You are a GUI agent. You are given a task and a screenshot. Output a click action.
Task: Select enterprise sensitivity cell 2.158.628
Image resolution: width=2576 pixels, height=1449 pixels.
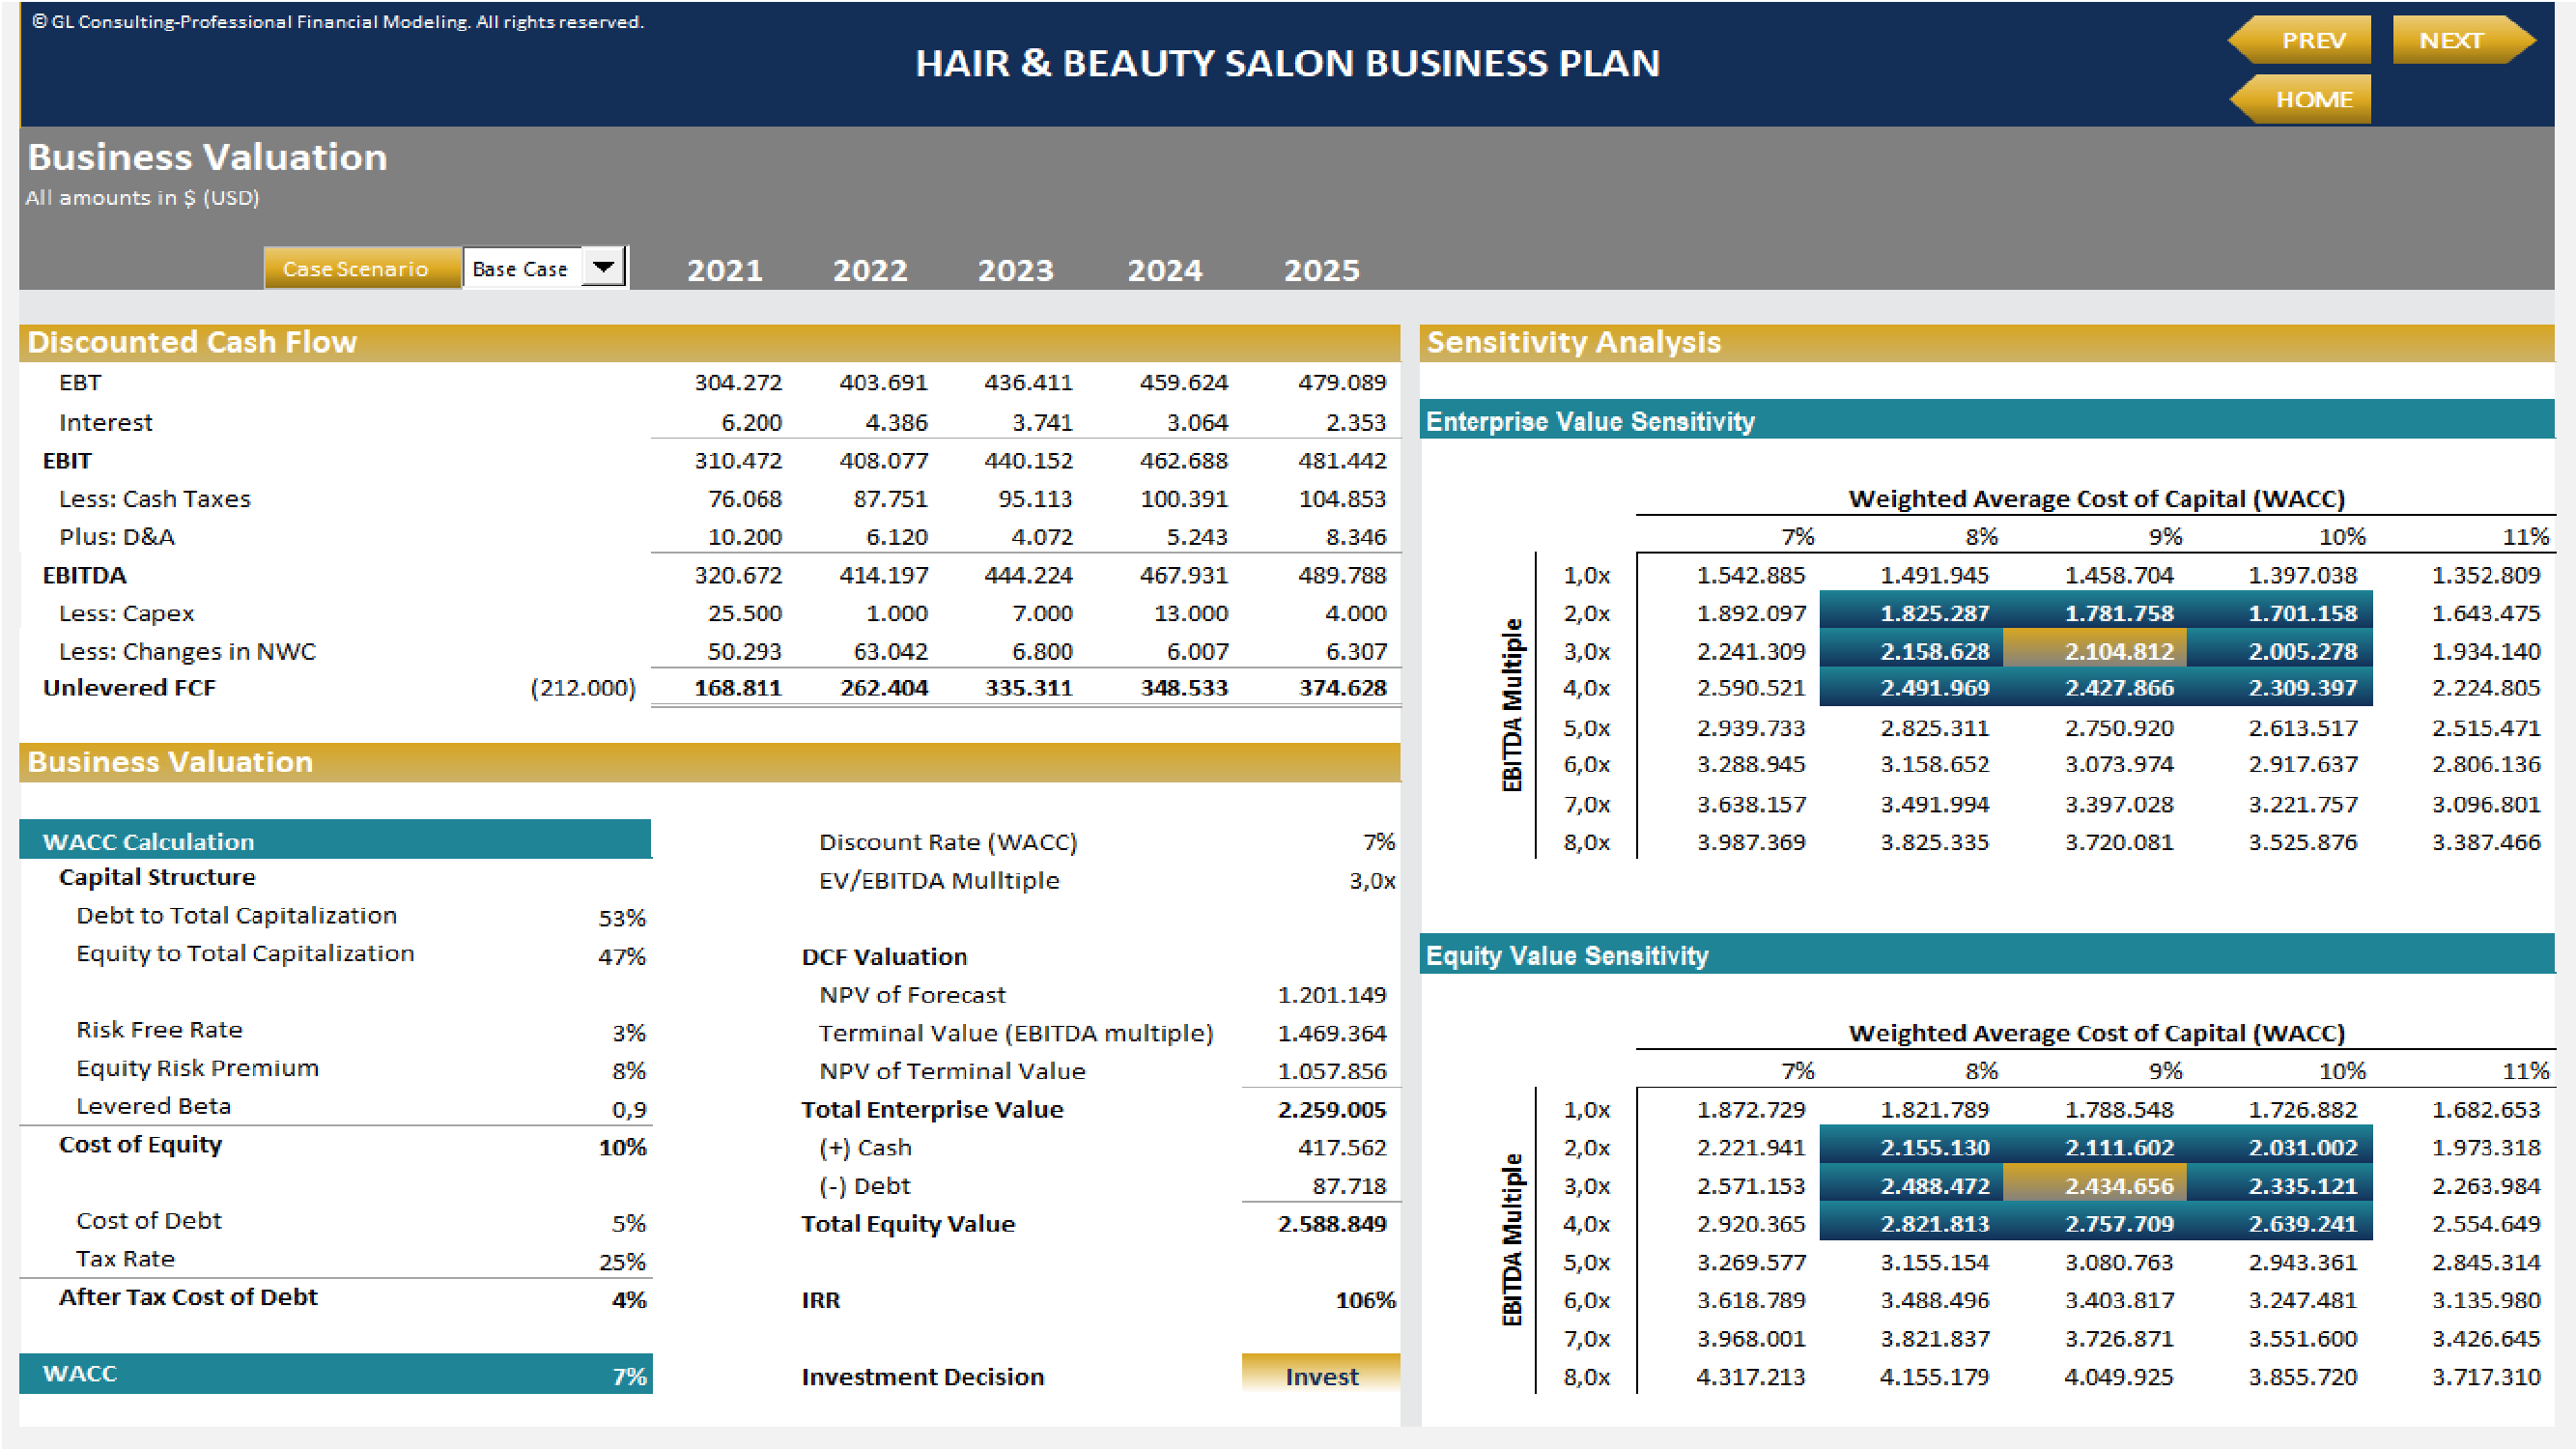[x=1934, y=651]
